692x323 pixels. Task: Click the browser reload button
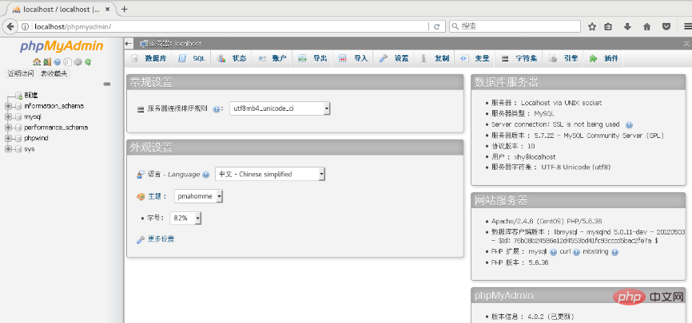436,26
